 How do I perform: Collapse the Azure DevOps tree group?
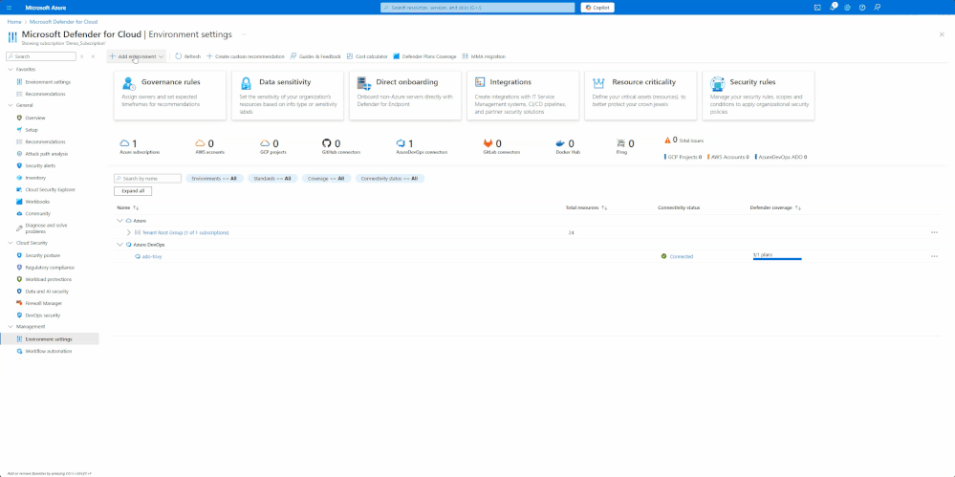click(120, 245)
